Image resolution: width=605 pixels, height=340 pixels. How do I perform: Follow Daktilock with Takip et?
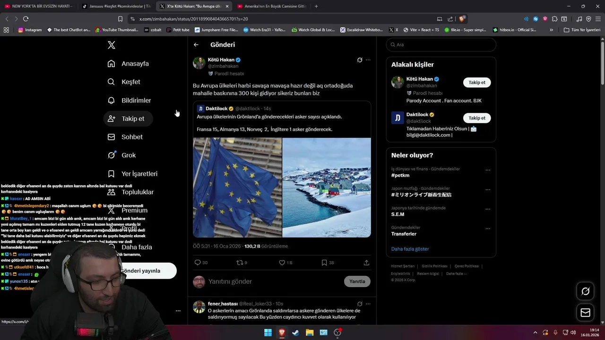coord(477,118)
